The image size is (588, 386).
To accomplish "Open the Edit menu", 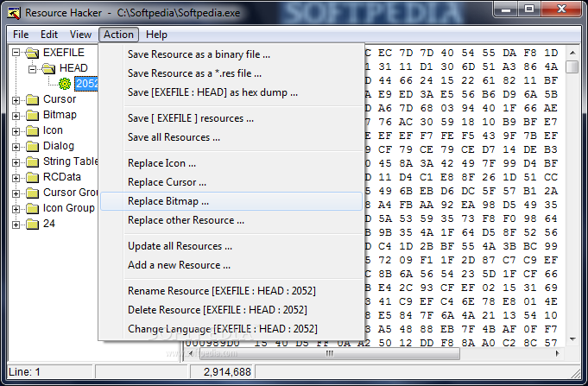I will [x=49, y=35].
